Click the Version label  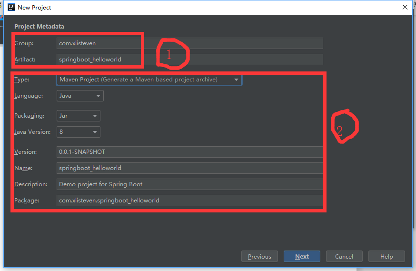26,152
